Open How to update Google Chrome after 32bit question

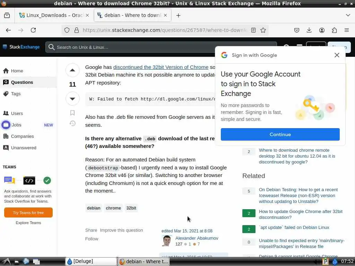pos(301,214)
